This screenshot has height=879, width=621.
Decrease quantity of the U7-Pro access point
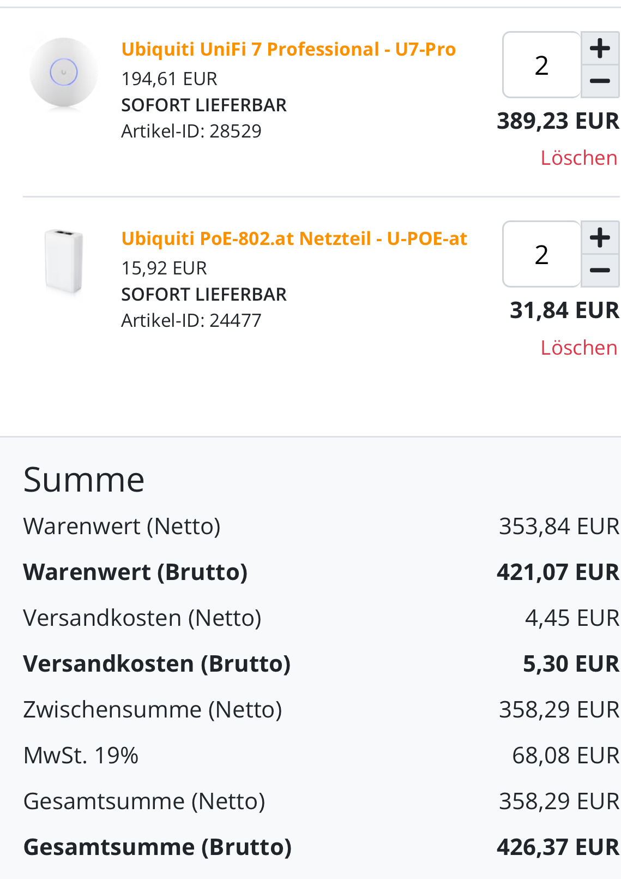click(600, 81)
